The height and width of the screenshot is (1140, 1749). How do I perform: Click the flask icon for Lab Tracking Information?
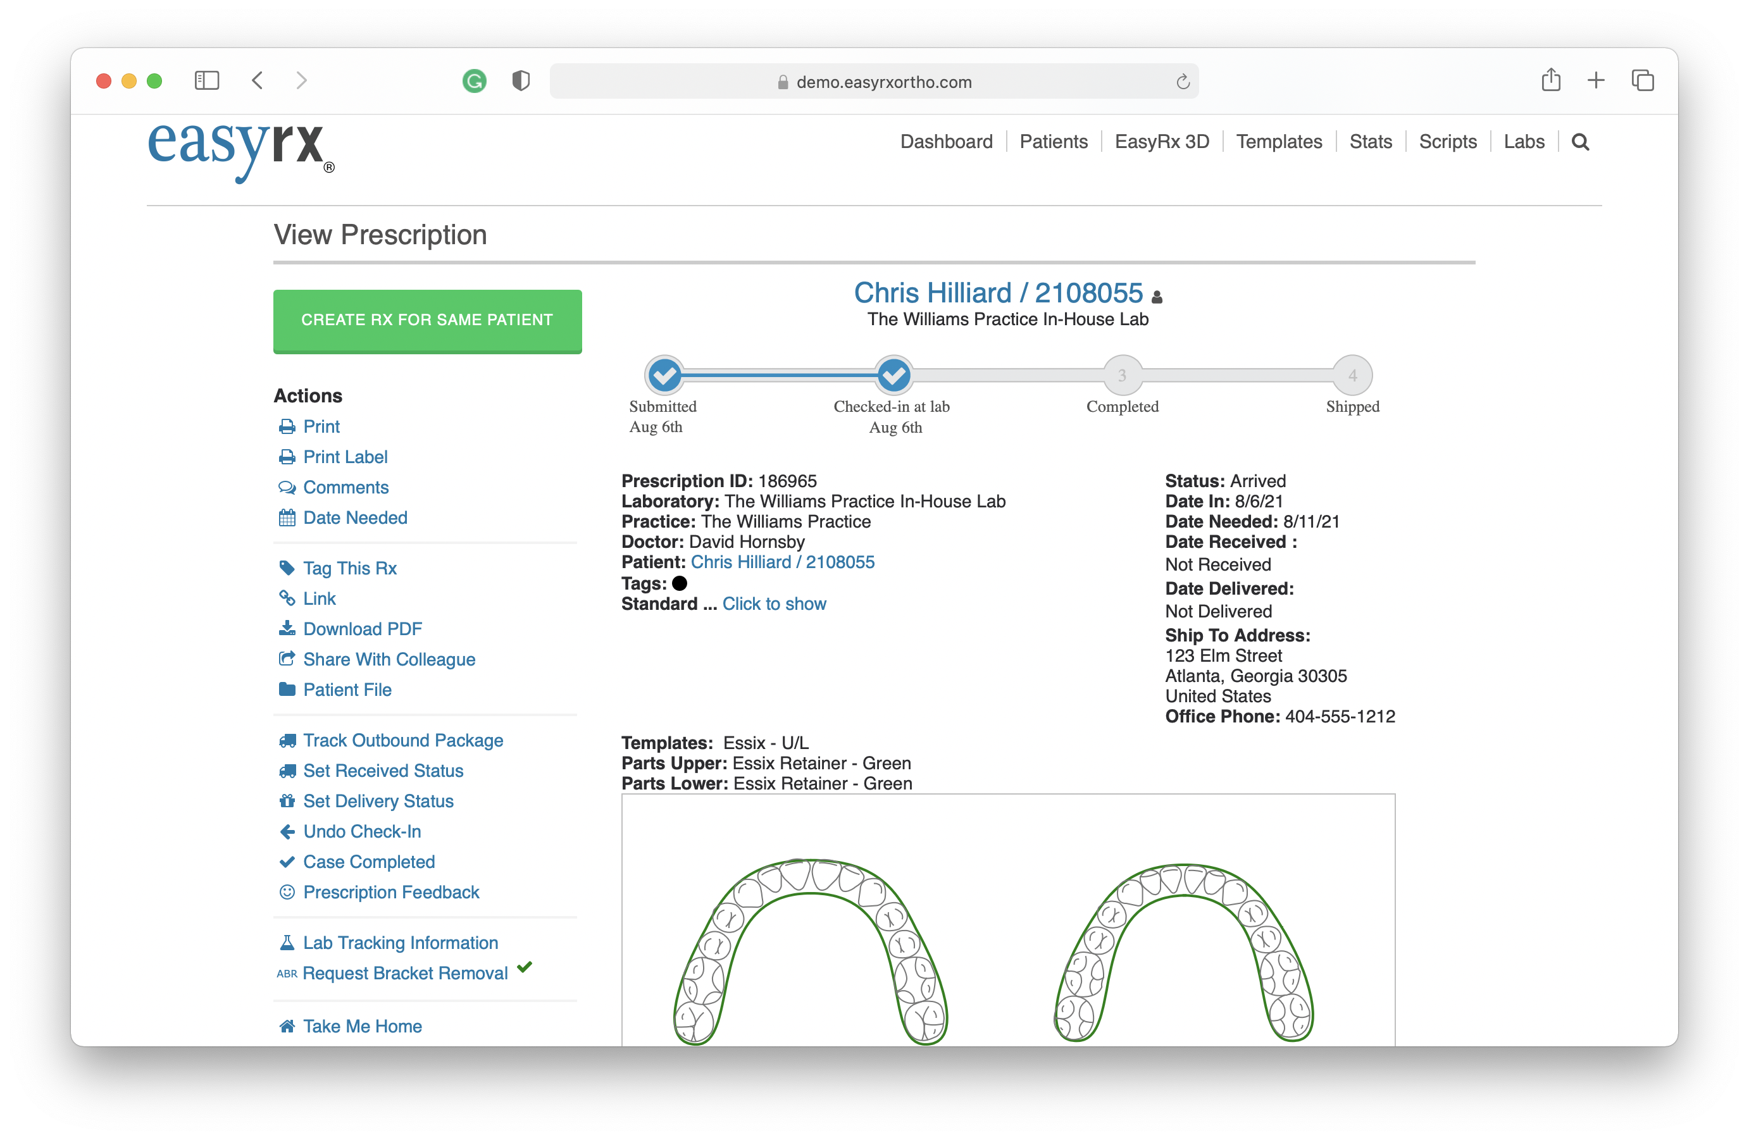click(x=287, y=943)
